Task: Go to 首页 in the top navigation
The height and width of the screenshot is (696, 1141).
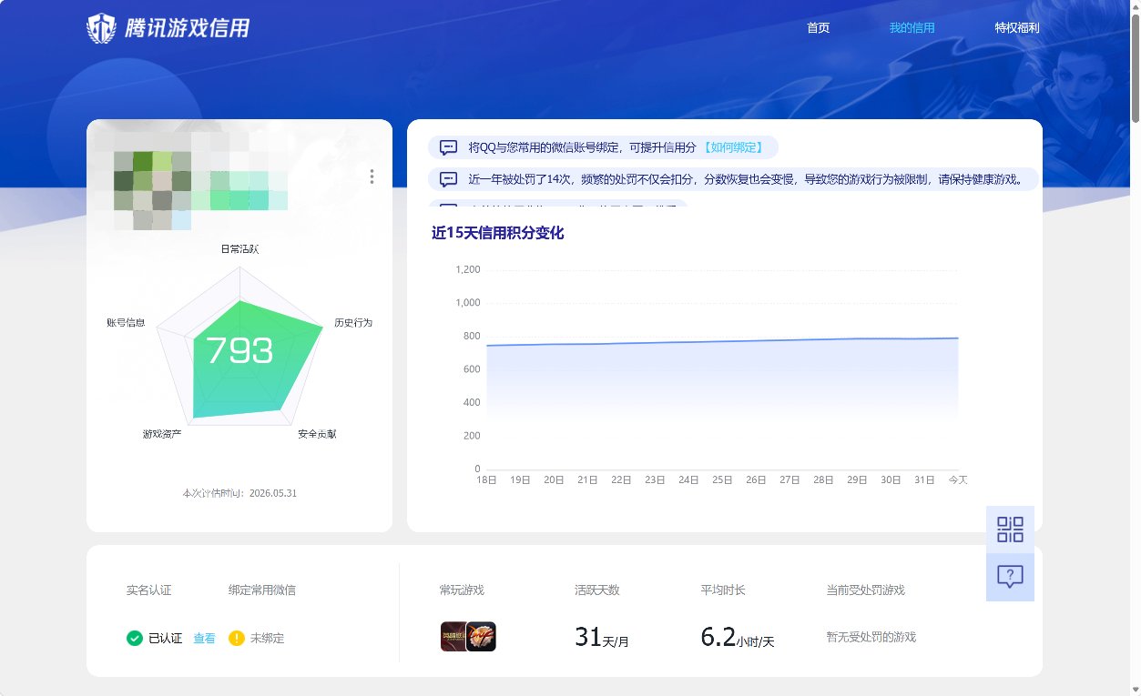Action: [819, 28]
